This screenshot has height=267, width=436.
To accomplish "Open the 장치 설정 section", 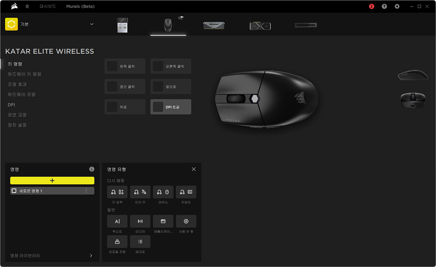I will coord(17,125).
